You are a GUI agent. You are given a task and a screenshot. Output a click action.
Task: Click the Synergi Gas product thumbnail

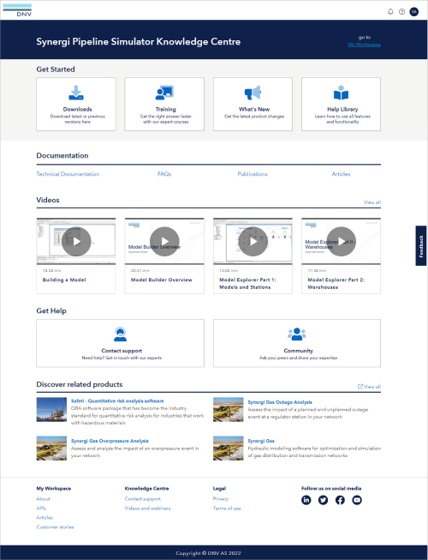point(228,449)
